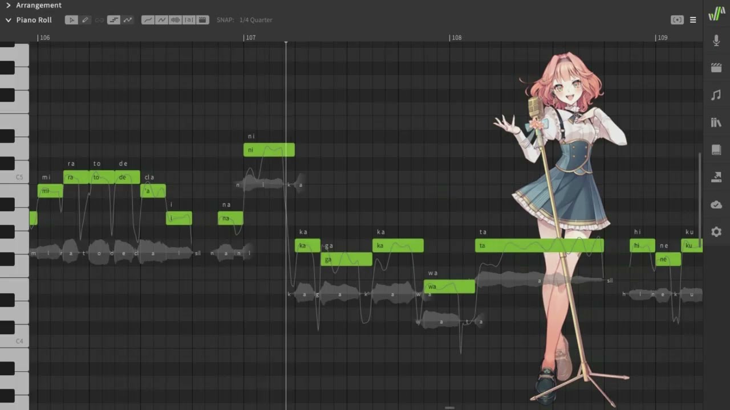Switch to direct pitch editing mode icon
This screenshot has height=410, width=730.
[x=128, y=20]
